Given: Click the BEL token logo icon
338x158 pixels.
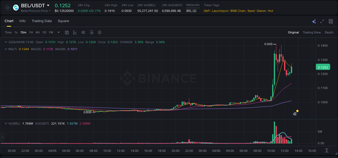Looking at the screenshot, I should coord(16,8).
